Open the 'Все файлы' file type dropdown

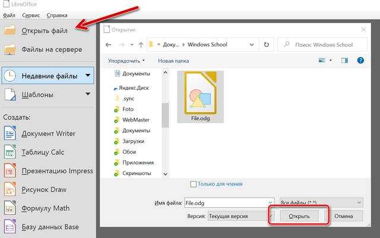[321, 203]
